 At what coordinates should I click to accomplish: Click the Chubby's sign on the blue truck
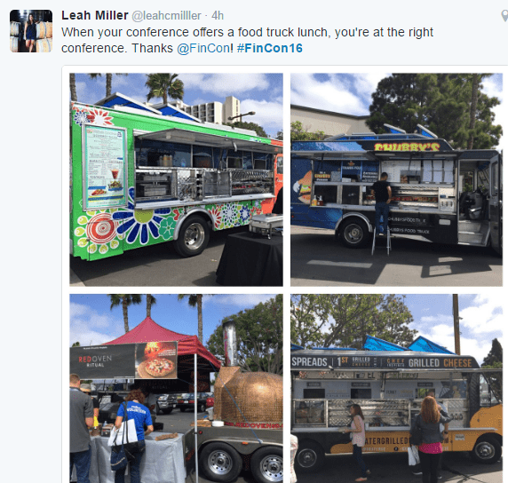click(407, 146)
